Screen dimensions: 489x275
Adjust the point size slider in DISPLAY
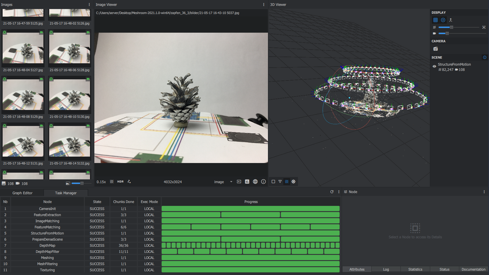[451, 27]
